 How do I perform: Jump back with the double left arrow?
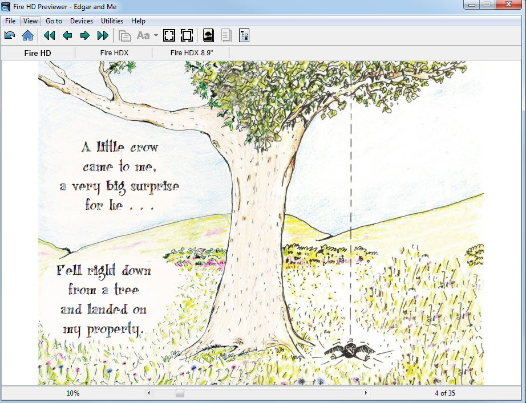50,36
